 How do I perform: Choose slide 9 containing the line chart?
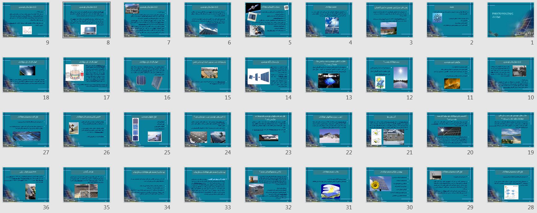[26, 20]
